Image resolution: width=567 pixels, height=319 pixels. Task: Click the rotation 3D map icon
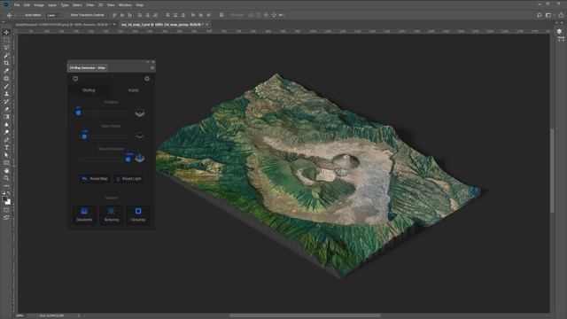140,113
